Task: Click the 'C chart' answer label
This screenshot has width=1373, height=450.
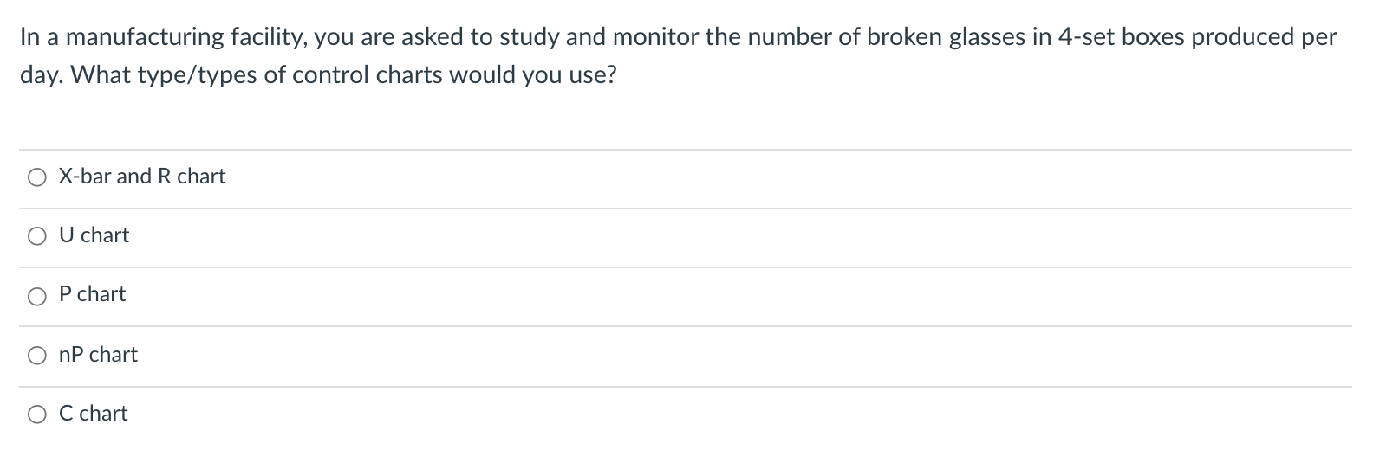Action: tap(94, 414)
